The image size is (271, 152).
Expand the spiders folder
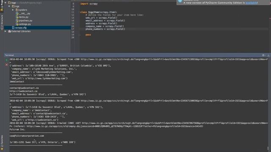(x=13, y=10)
